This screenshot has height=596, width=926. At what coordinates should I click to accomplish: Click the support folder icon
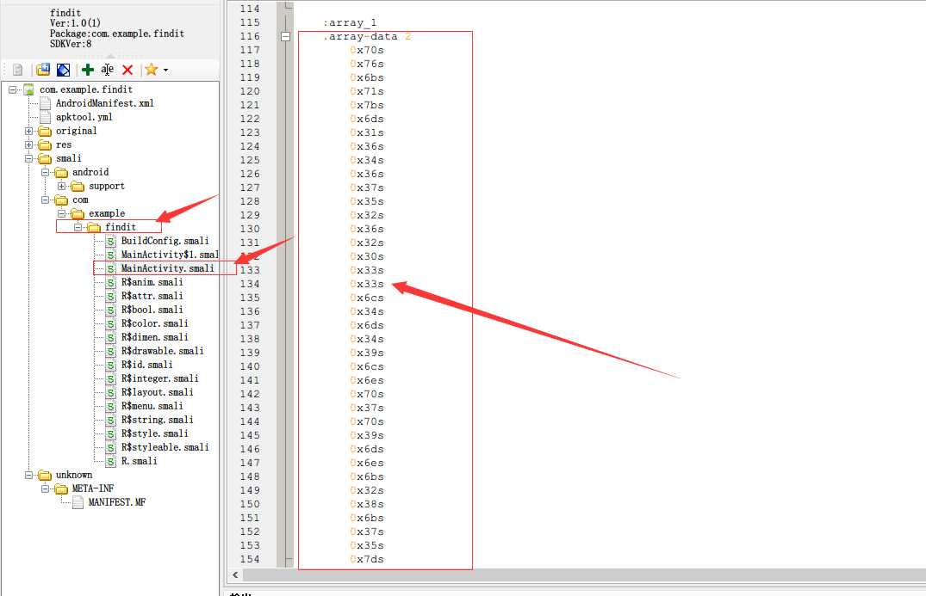tap(78, 187)
